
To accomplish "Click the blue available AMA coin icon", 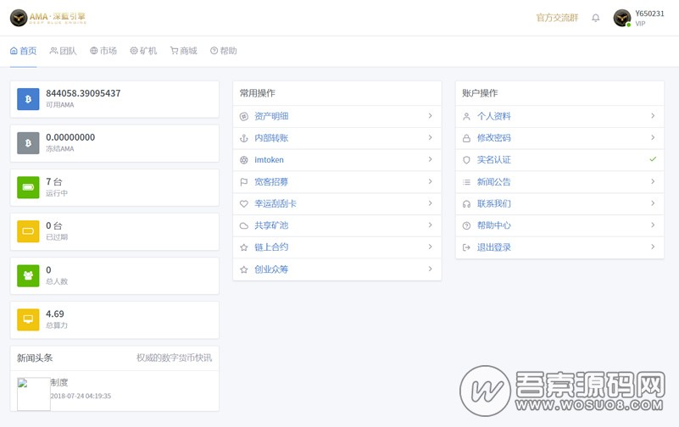I will [x=28, y=99].
